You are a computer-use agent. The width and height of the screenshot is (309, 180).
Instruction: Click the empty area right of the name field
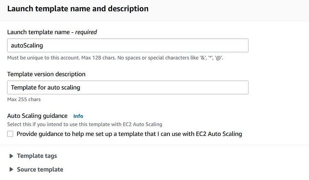coord(278,45)
